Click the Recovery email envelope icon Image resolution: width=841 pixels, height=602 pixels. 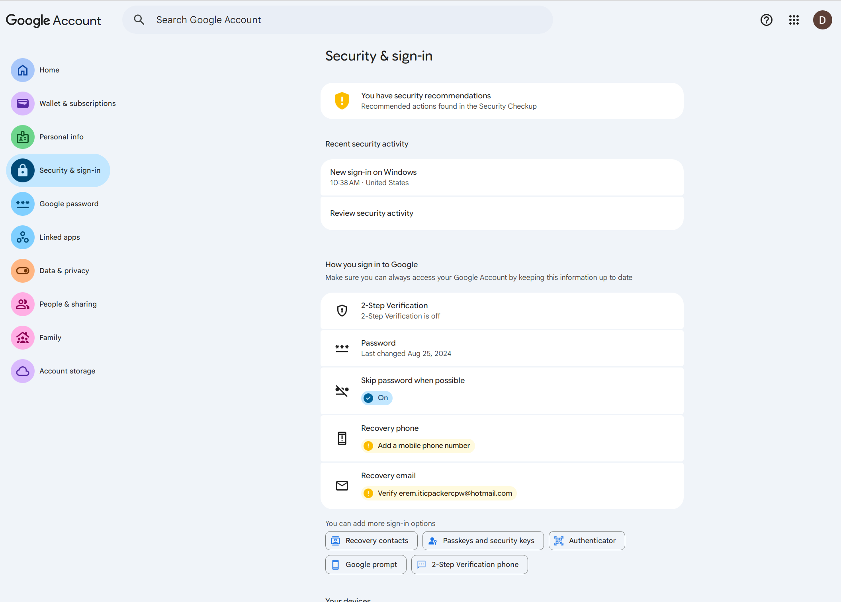coord(342,486)
